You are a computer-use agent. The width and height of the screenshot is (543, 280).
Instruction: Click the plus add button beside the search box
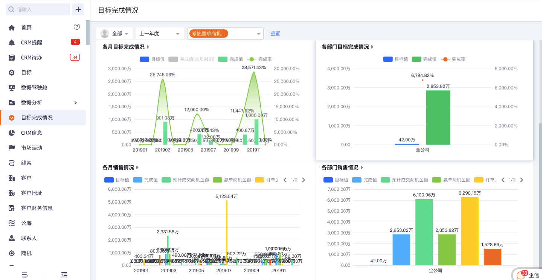[78, 9]
